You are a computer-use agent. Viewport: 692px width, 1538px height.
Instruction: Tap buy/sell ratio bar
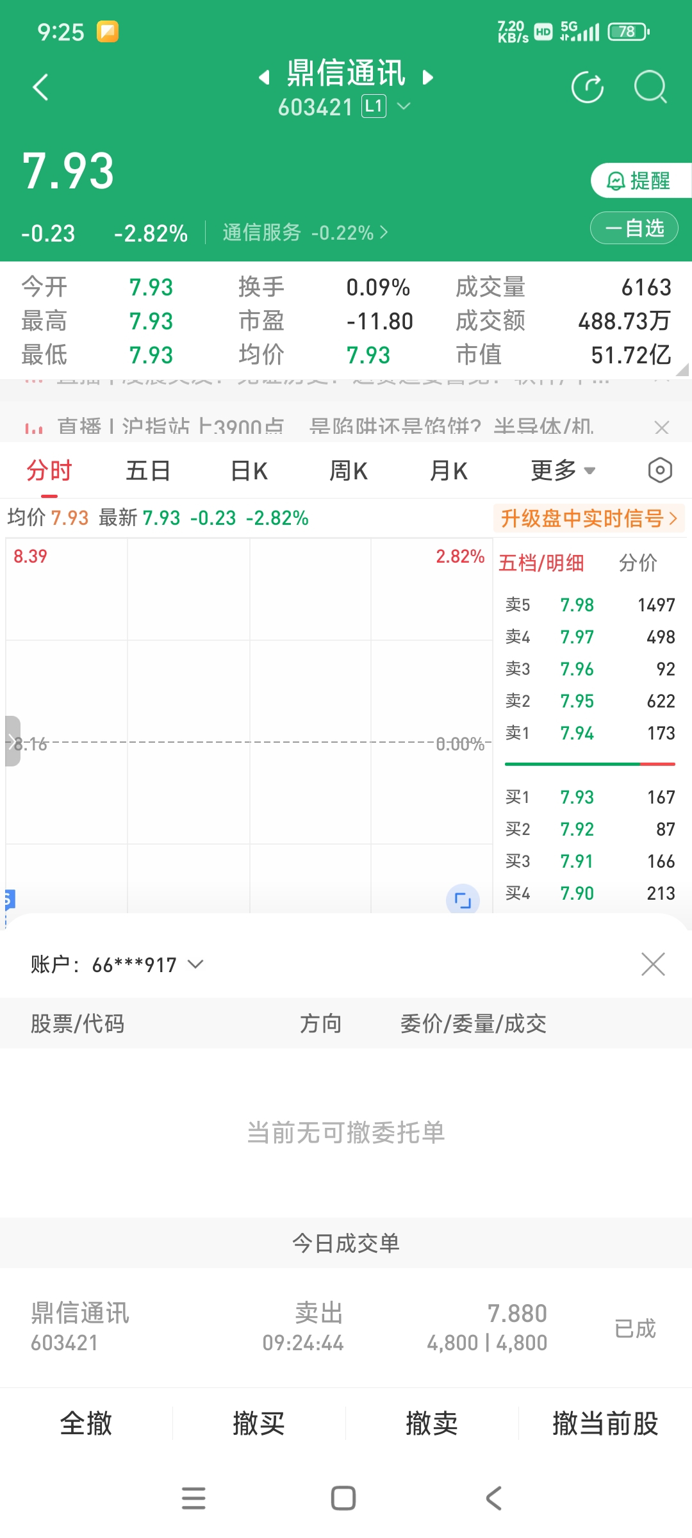click(590, 764)
